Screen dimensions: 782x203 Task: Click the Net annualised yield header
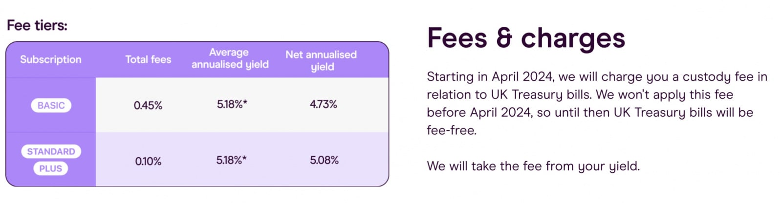[321, 61]
